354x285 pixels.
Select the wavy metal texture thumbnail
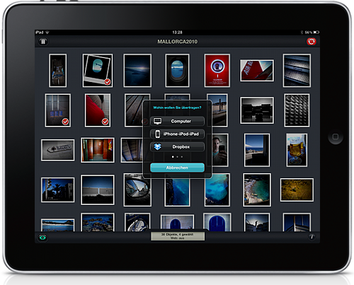tap(297, 110)
